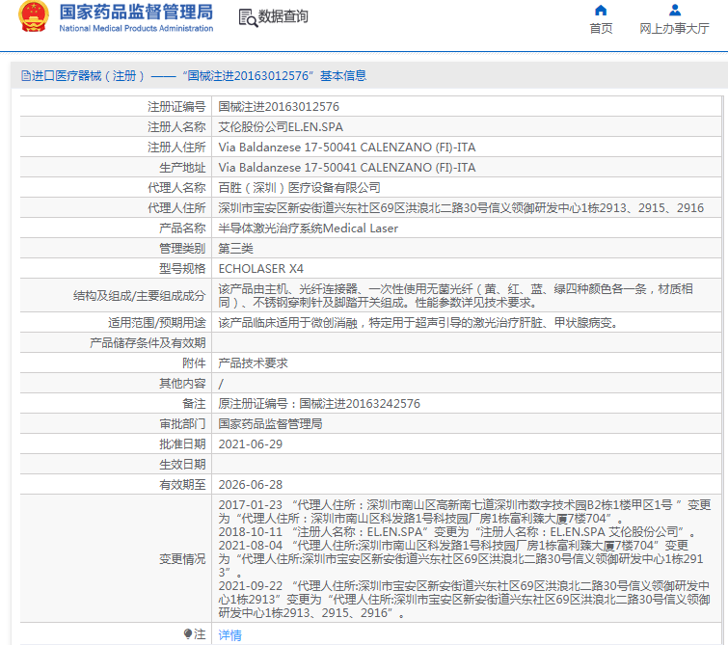Click the 结构及组成 description text

tap(455, 296)
